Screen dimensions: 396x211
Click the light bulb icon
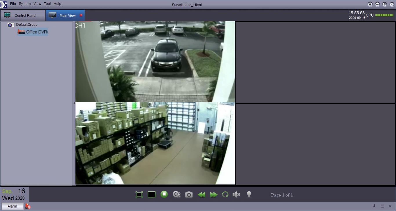click(249, 194)
